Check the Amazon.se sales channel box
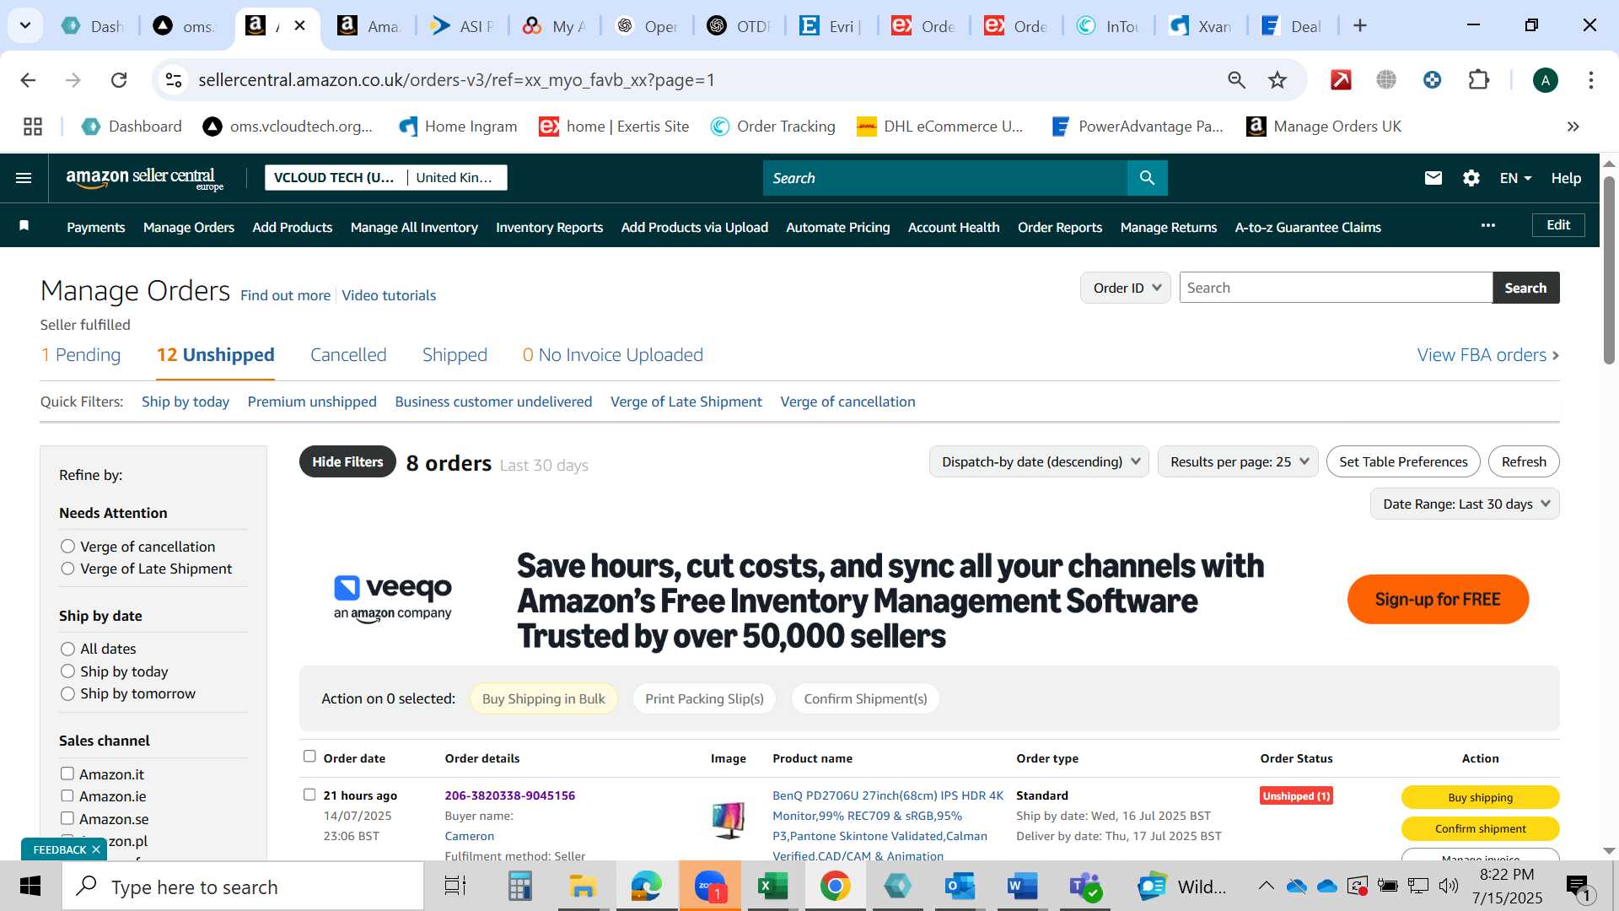This screenshot has width=1619, height=911. [67, 818]
